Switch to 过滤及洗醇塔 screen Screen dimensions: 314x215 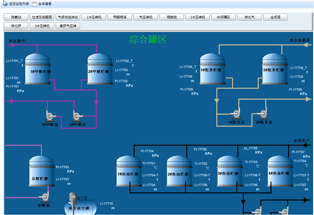coord(42,17)
